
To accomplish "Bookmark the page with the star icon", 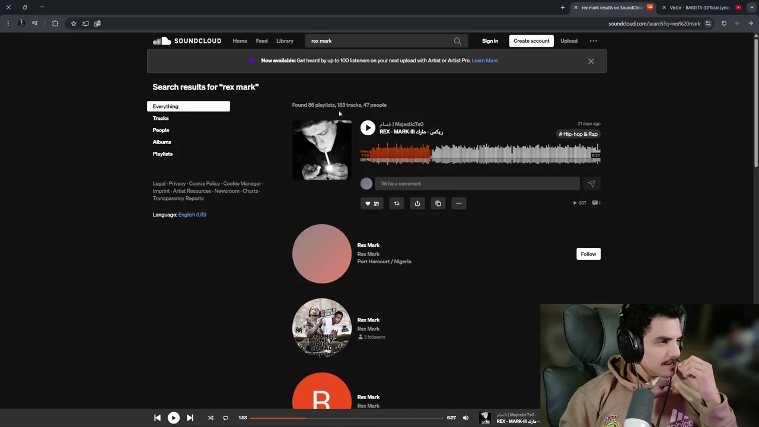I will [74, 24].
